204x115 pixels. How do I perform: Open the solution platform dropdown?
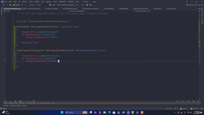[x=42, y=5]
